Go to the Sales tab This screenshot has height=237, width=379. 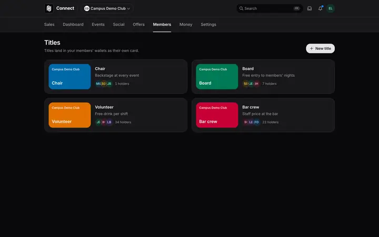[x=49, y=24]
